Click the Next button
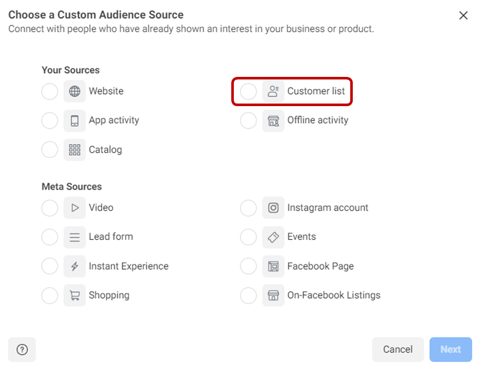482x365 pixels. coord(450,350)
